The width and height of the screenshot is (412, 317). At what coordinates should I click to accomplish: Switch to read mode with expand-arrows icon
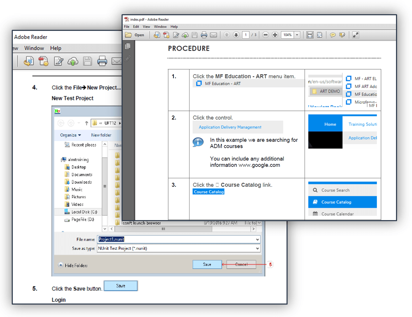[x=355, y=35]
